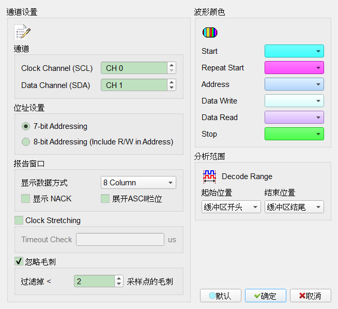Open the 结束位置 缓冲区结尾 dropdown
The height and width of the screenshot is (309, 338).
[294, 207]
